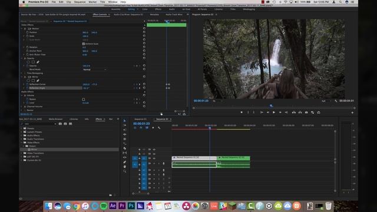Screen dimensions: 377x212
Task: Collapse the Video Effects folder
Action: (x=22, y=143)
